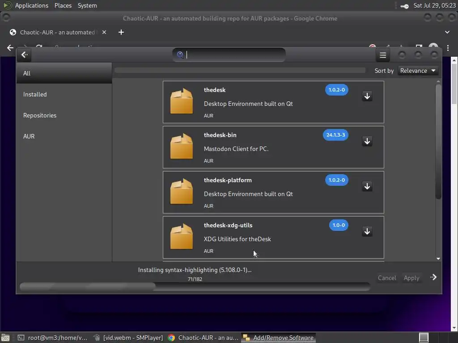This screenshot has width=458, height=343.
Task: Click the package list vertical scrollbar
Action: click(x=438, y=142)
